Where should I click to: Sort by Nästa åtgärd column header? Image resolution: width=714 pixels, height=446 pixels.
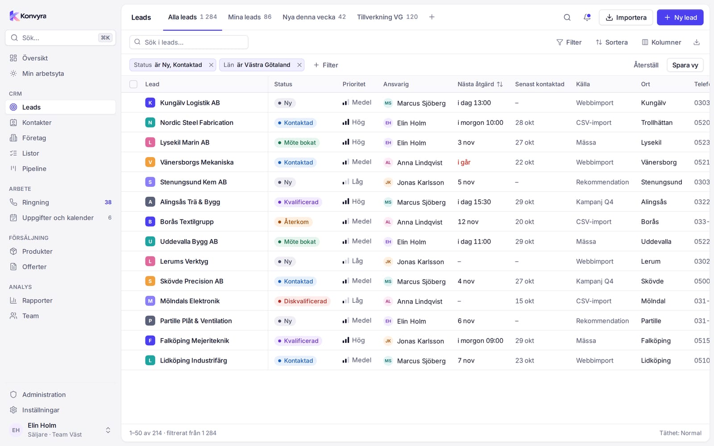[480, 84]
